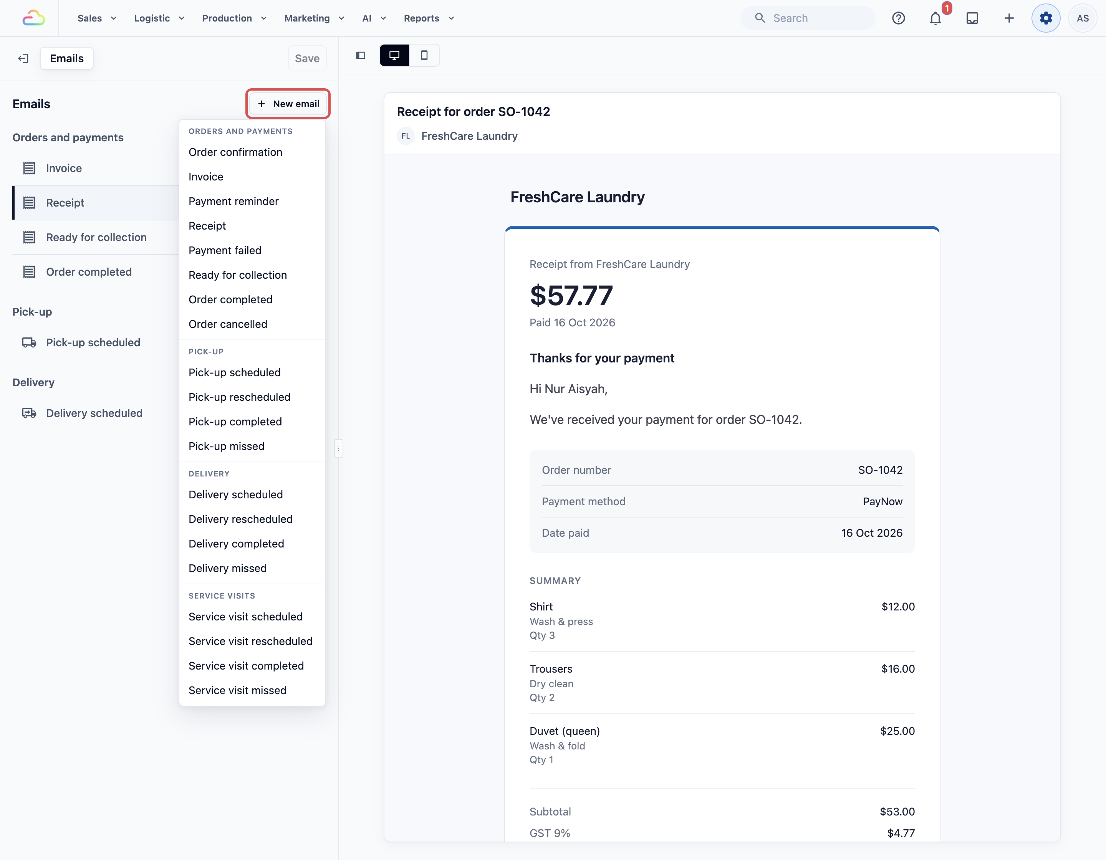Click the Order completed list icon
The width and height of the screenshot is (1106, 860).
[x=29, y=272]
